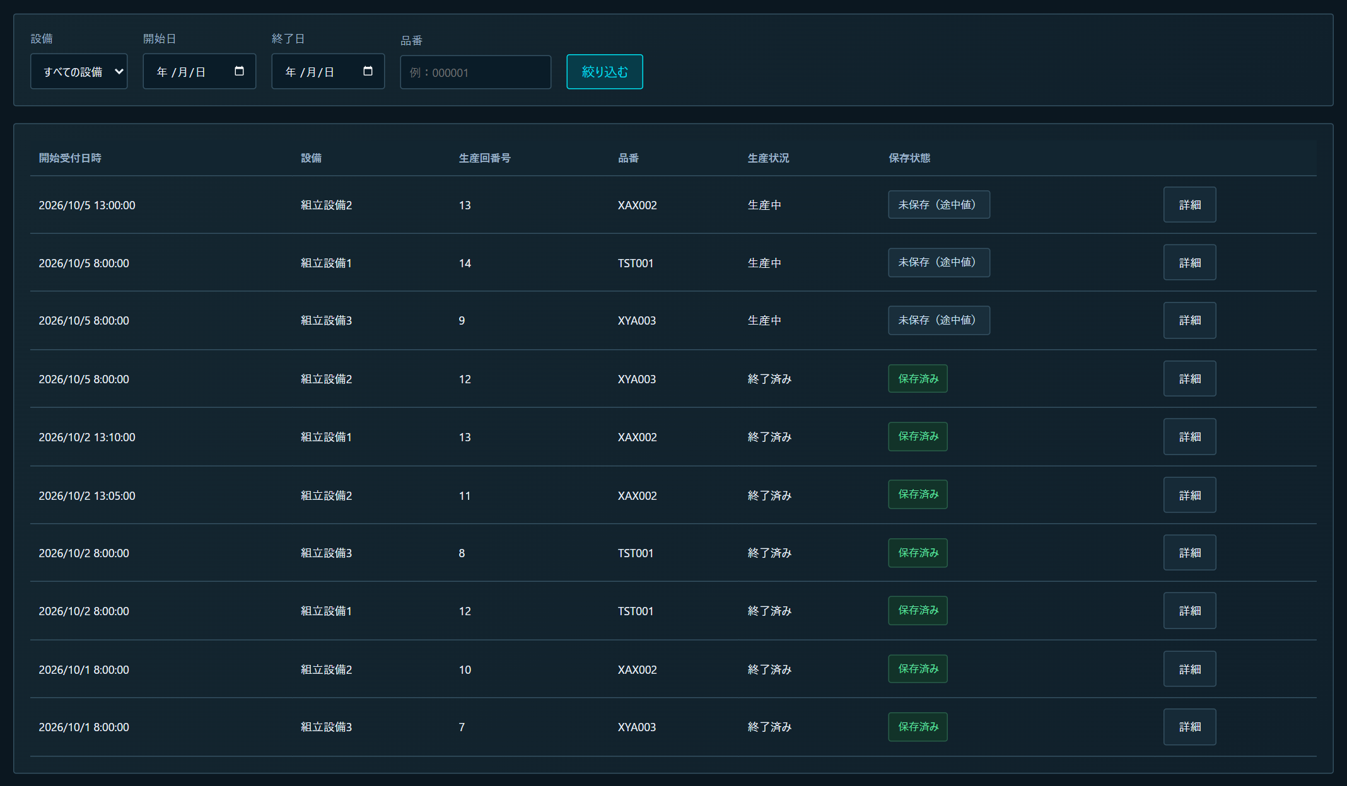Image resolution: width=1347 pixels, height=786 pixels.
Task: Open 詳細 for 組立設備3 production number 7
Action: coord(1189,727)
